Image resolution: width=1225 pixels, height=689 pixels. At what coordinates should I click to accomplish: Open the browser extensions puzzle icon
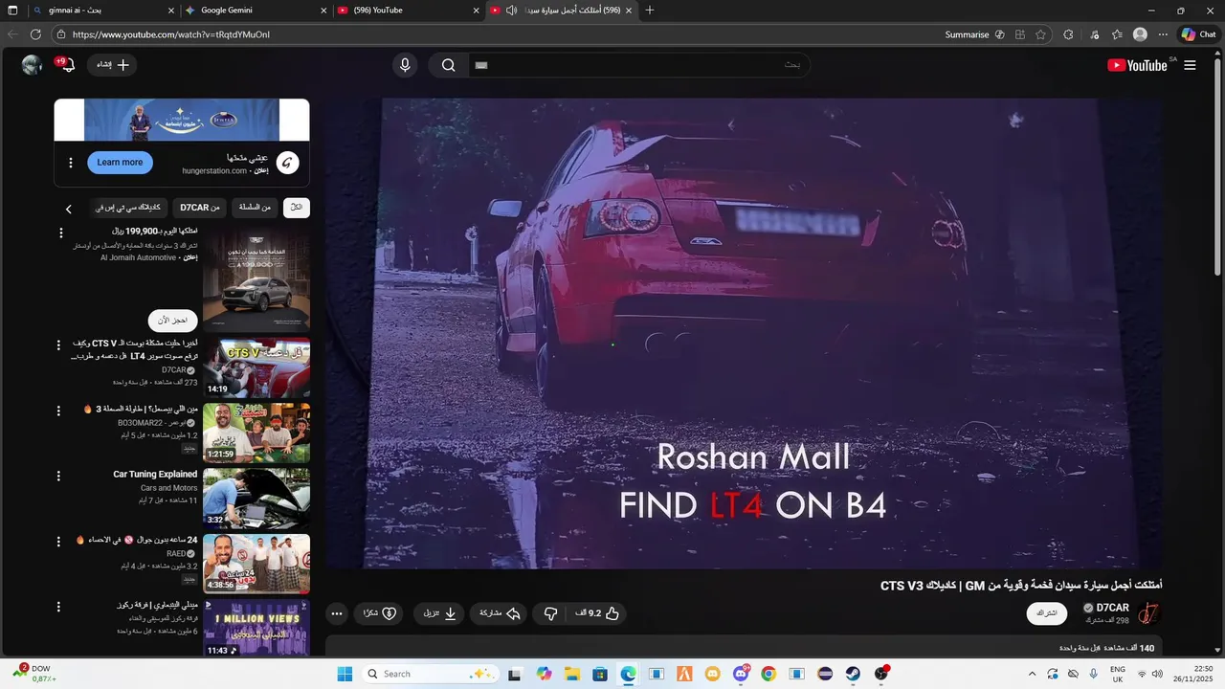1068,34
